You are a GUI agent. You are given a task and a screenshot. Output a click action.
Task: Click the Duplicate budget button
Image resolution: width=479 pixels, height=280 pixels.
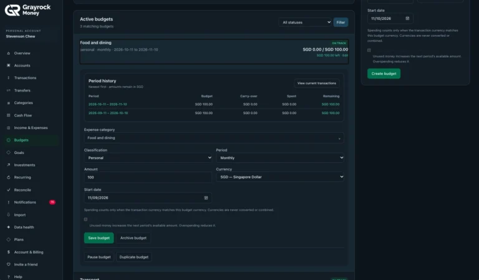134,257
